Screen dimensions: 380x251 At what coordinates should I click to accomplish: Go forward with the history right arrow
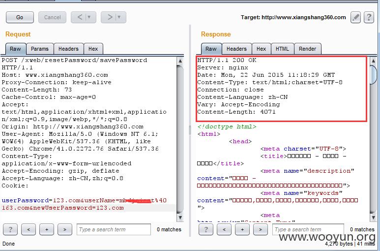coord(110,17)
